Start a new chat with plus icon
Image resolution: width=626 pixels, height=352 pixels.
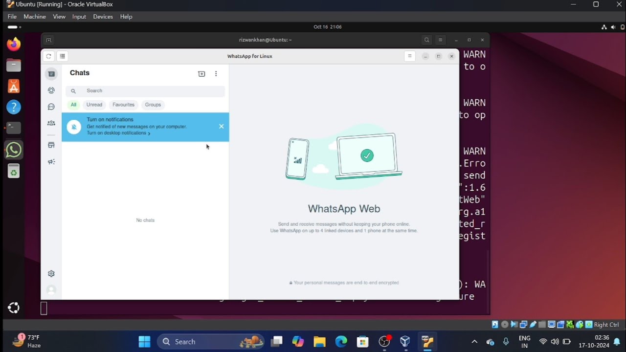(201, 74)
